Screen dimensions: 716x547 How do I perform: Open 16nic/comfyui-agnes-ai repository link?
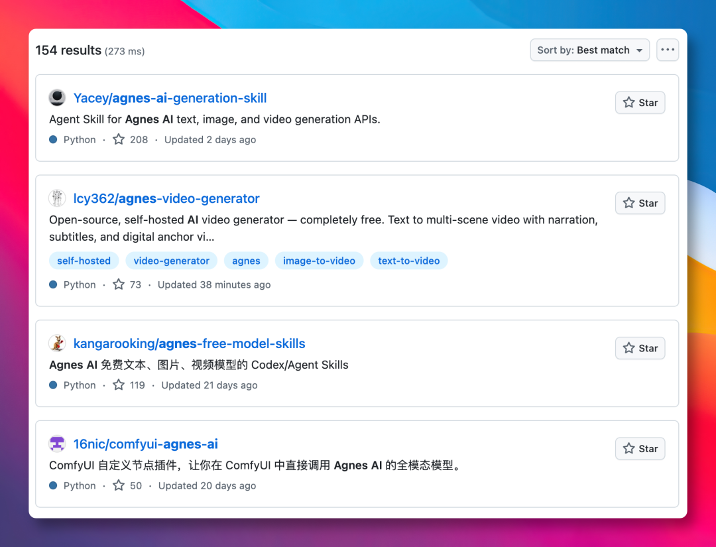(146, 444)
